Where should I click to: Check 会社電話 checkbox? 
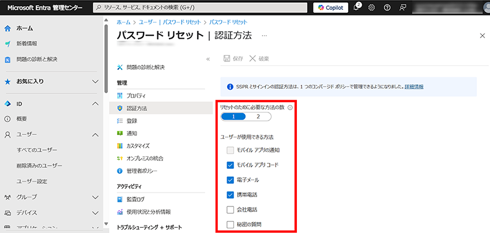[x=231, y=210]
